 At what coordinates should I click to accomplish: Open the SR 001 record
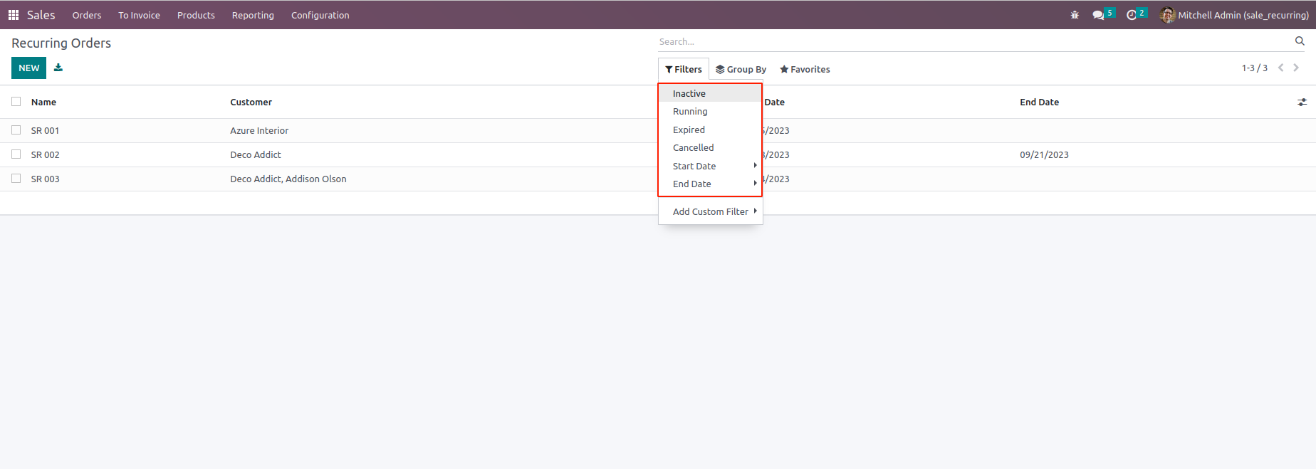click(45, 130)
